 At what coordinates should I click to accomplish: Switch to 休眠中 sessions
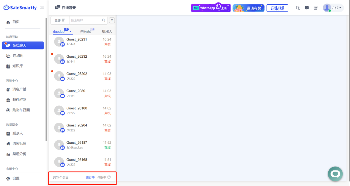click(x=102, y=177)
